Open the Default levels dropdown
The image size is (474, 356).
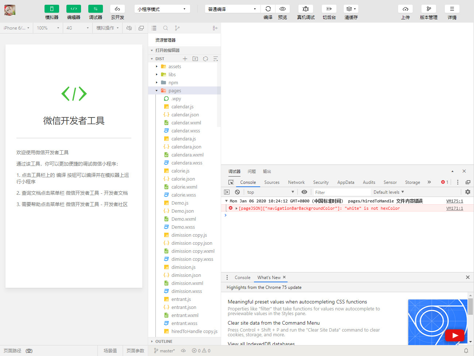tap(389, 192)
